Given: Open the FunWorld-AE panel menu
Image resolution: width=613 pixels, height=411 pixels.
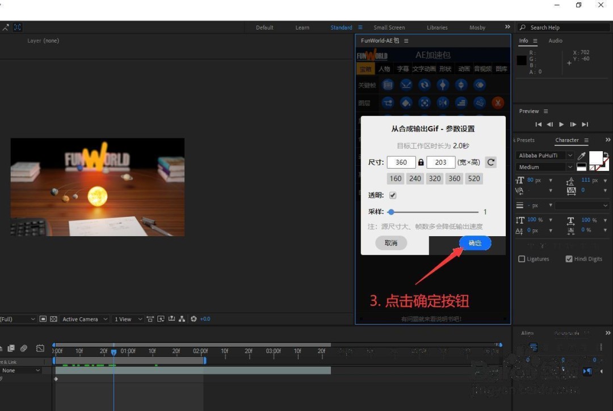Looking at the screenshot, I should click(x=406, y=41).
